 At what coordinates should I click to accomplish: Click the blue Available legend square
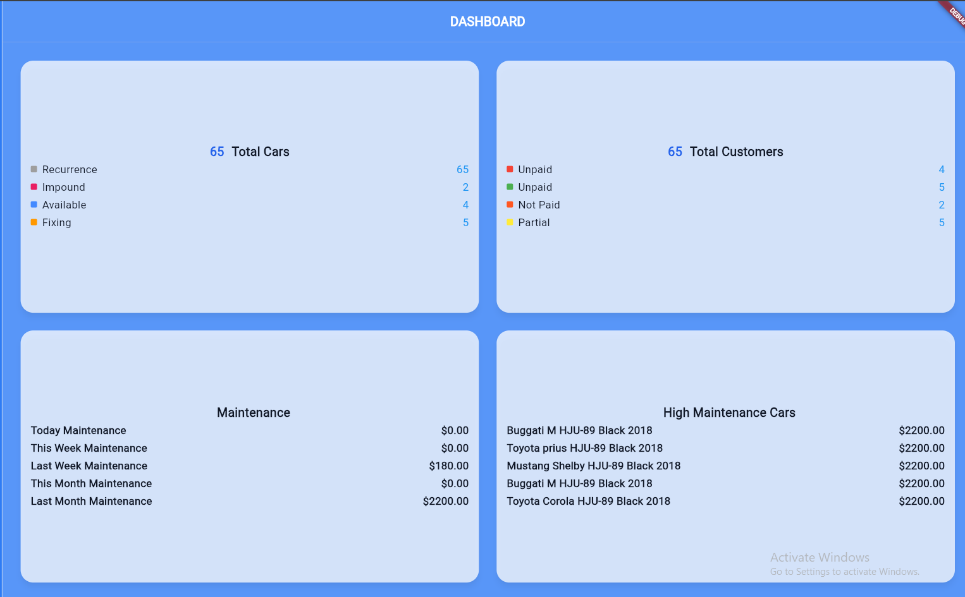click(34, 205)
